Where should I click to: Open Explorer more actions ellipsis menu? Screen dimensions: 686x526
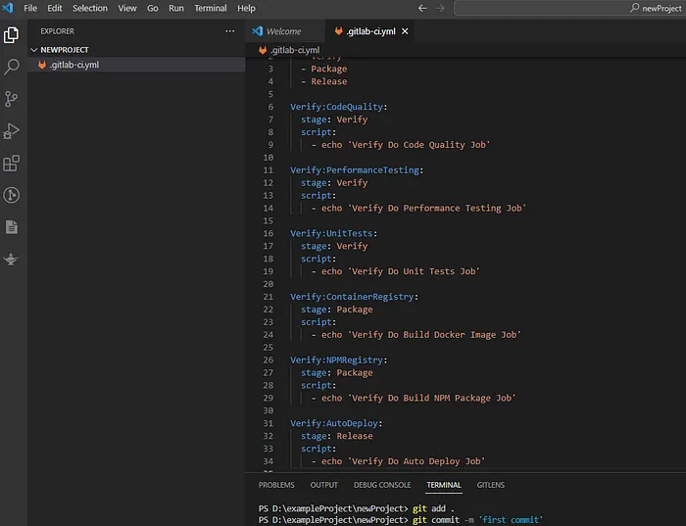pyautogui.click(x=229, y=31)
